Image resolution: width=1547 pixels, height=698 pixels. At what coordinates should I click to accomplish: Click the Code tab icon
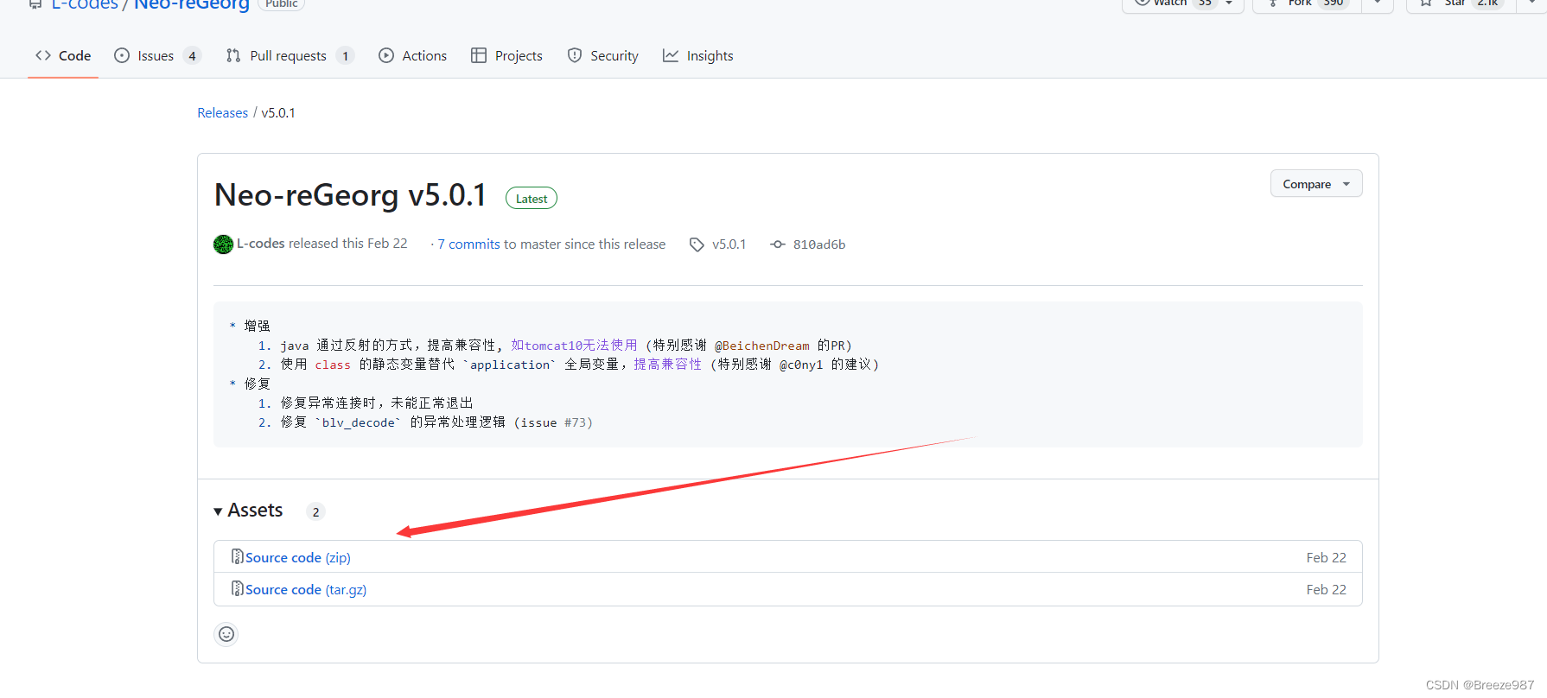(x=43, y=55)
